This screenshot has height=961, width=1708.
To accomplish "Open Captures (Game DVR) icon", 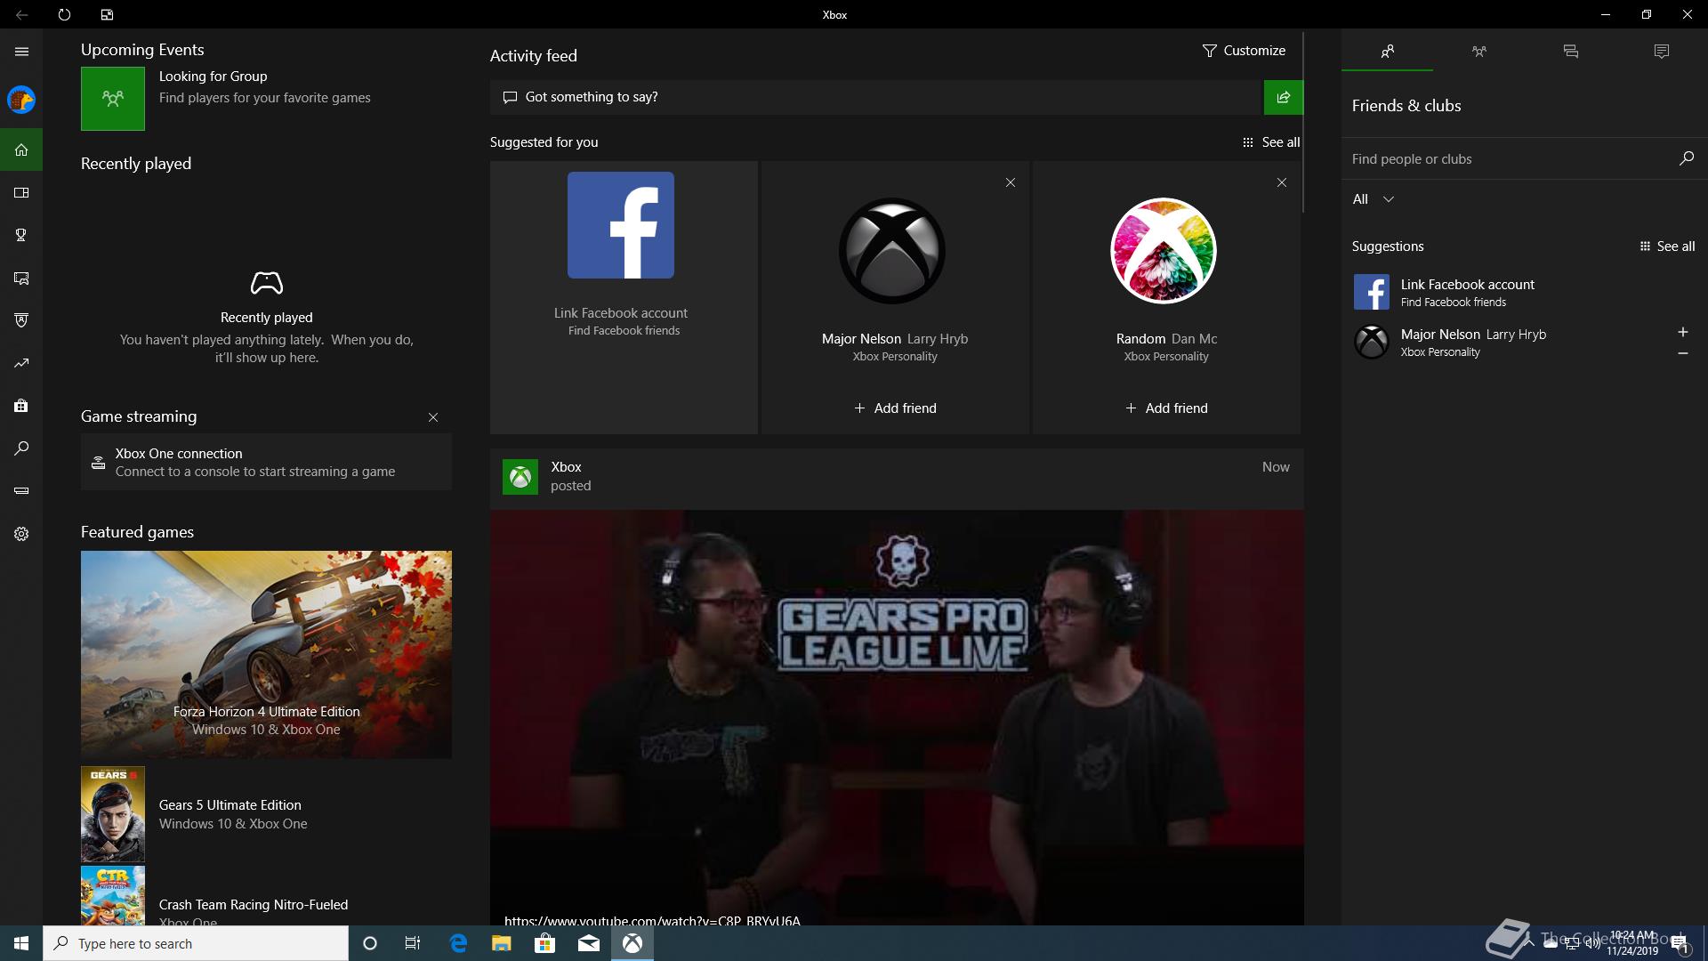I will click(x=21, y=279).
